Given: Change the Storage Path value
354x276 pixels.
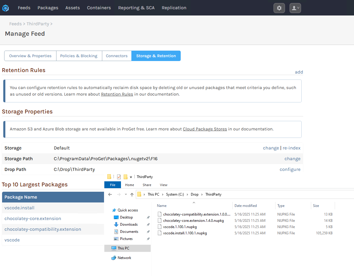Looking at the screenshot, I should (292, 159).
